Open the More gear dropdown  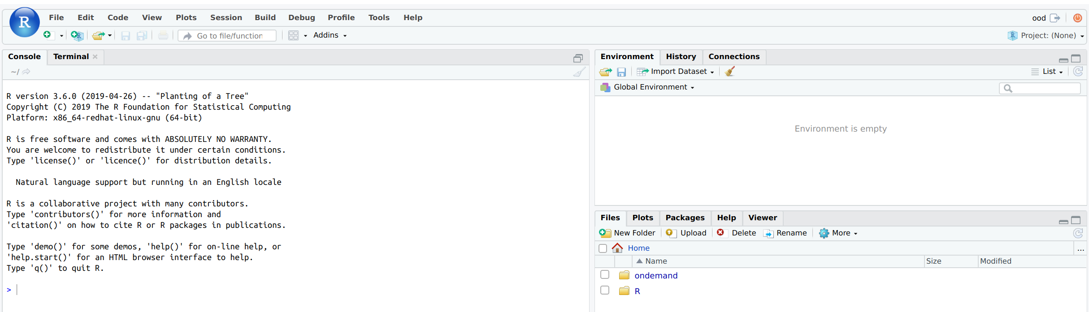(x=838, y=233)
